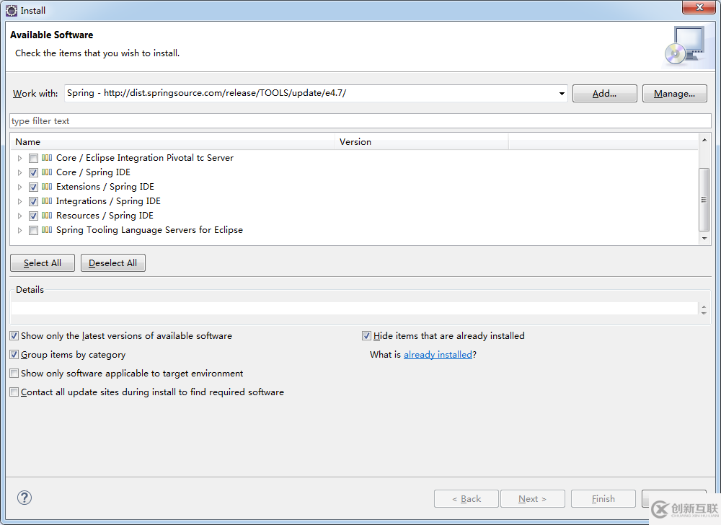Click the Details scroll up arrow
The image size is (721, 525).
point(704,306)
